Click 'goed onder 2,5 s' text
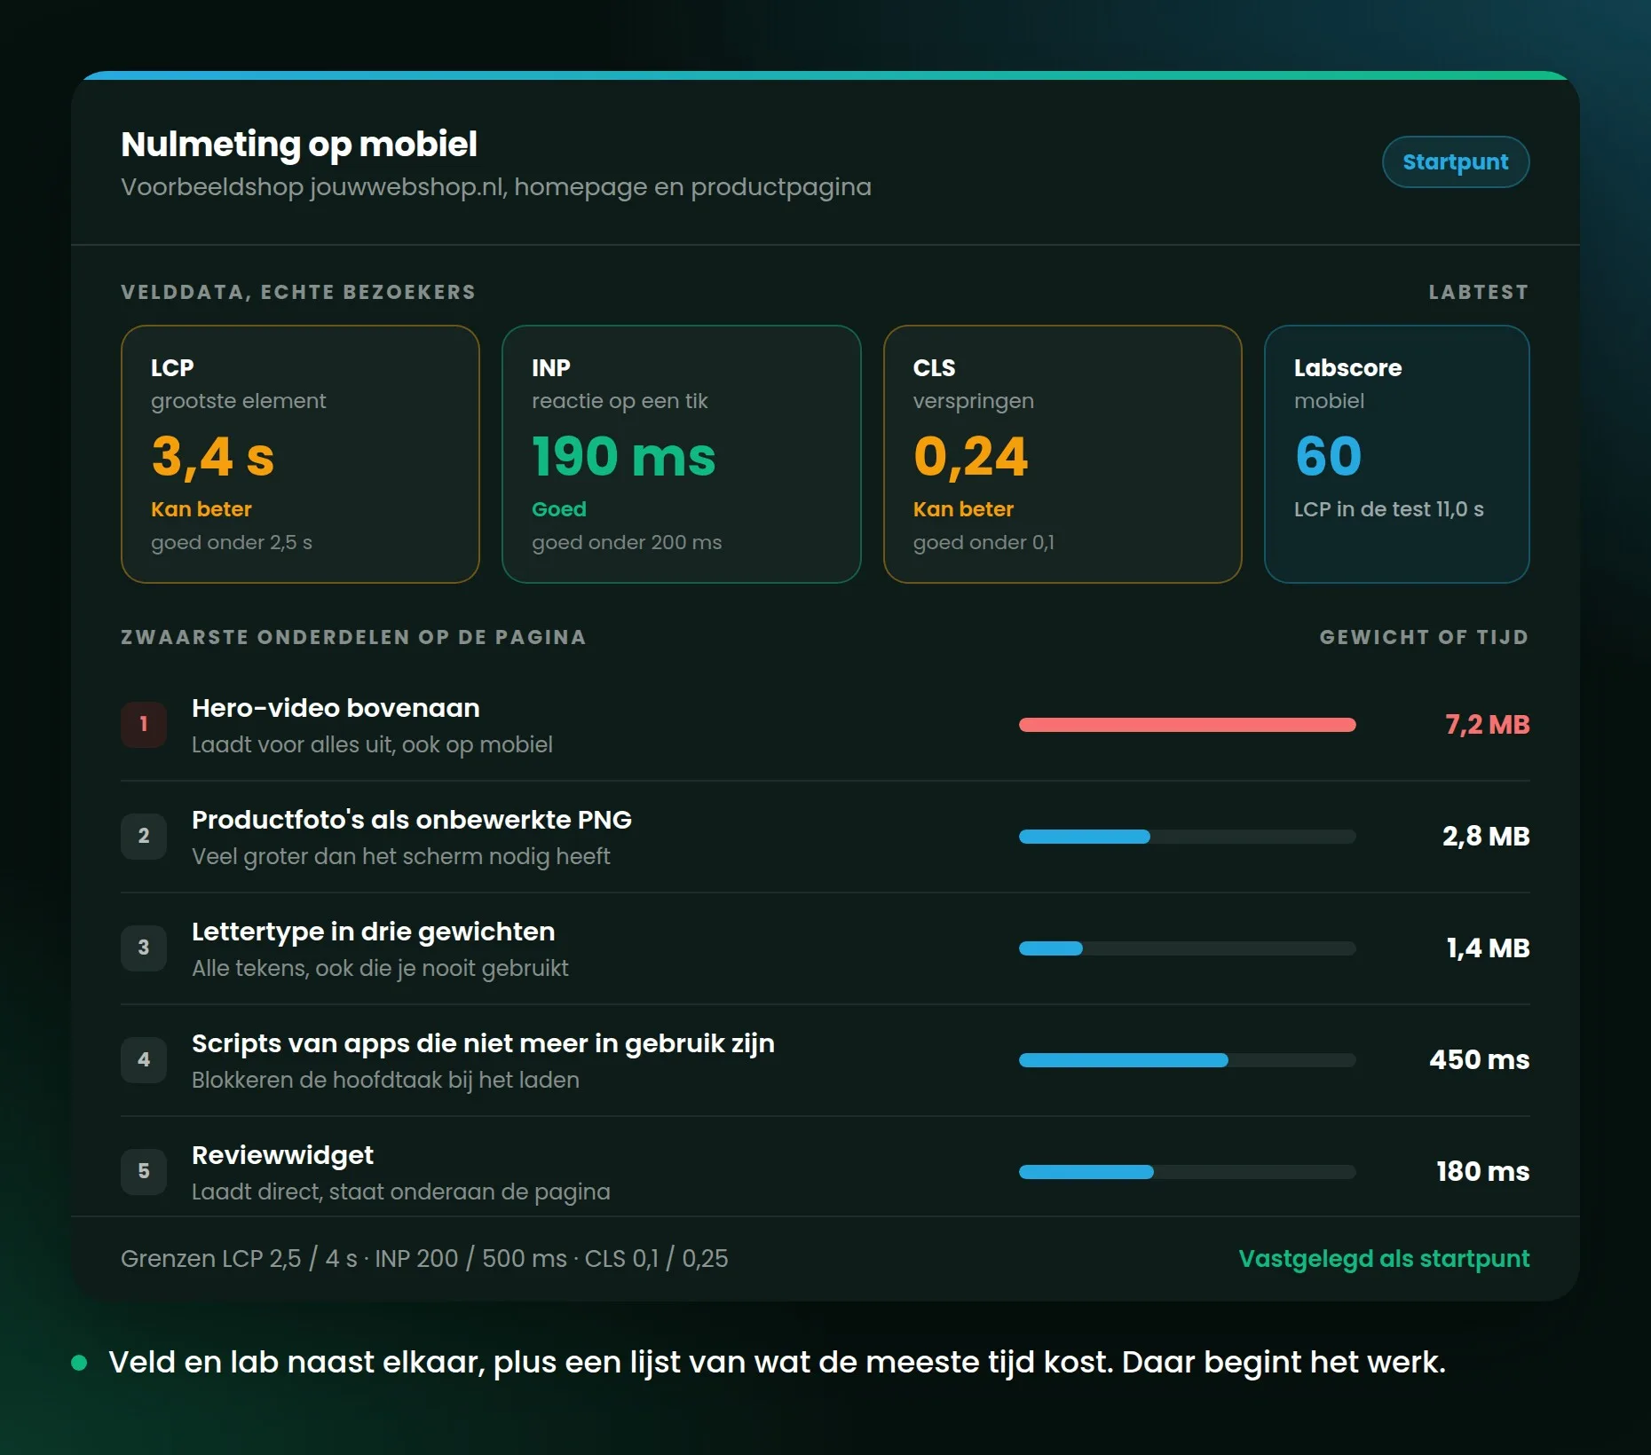The height and width of the screenshot is (1455, 1651). (232, 542)
